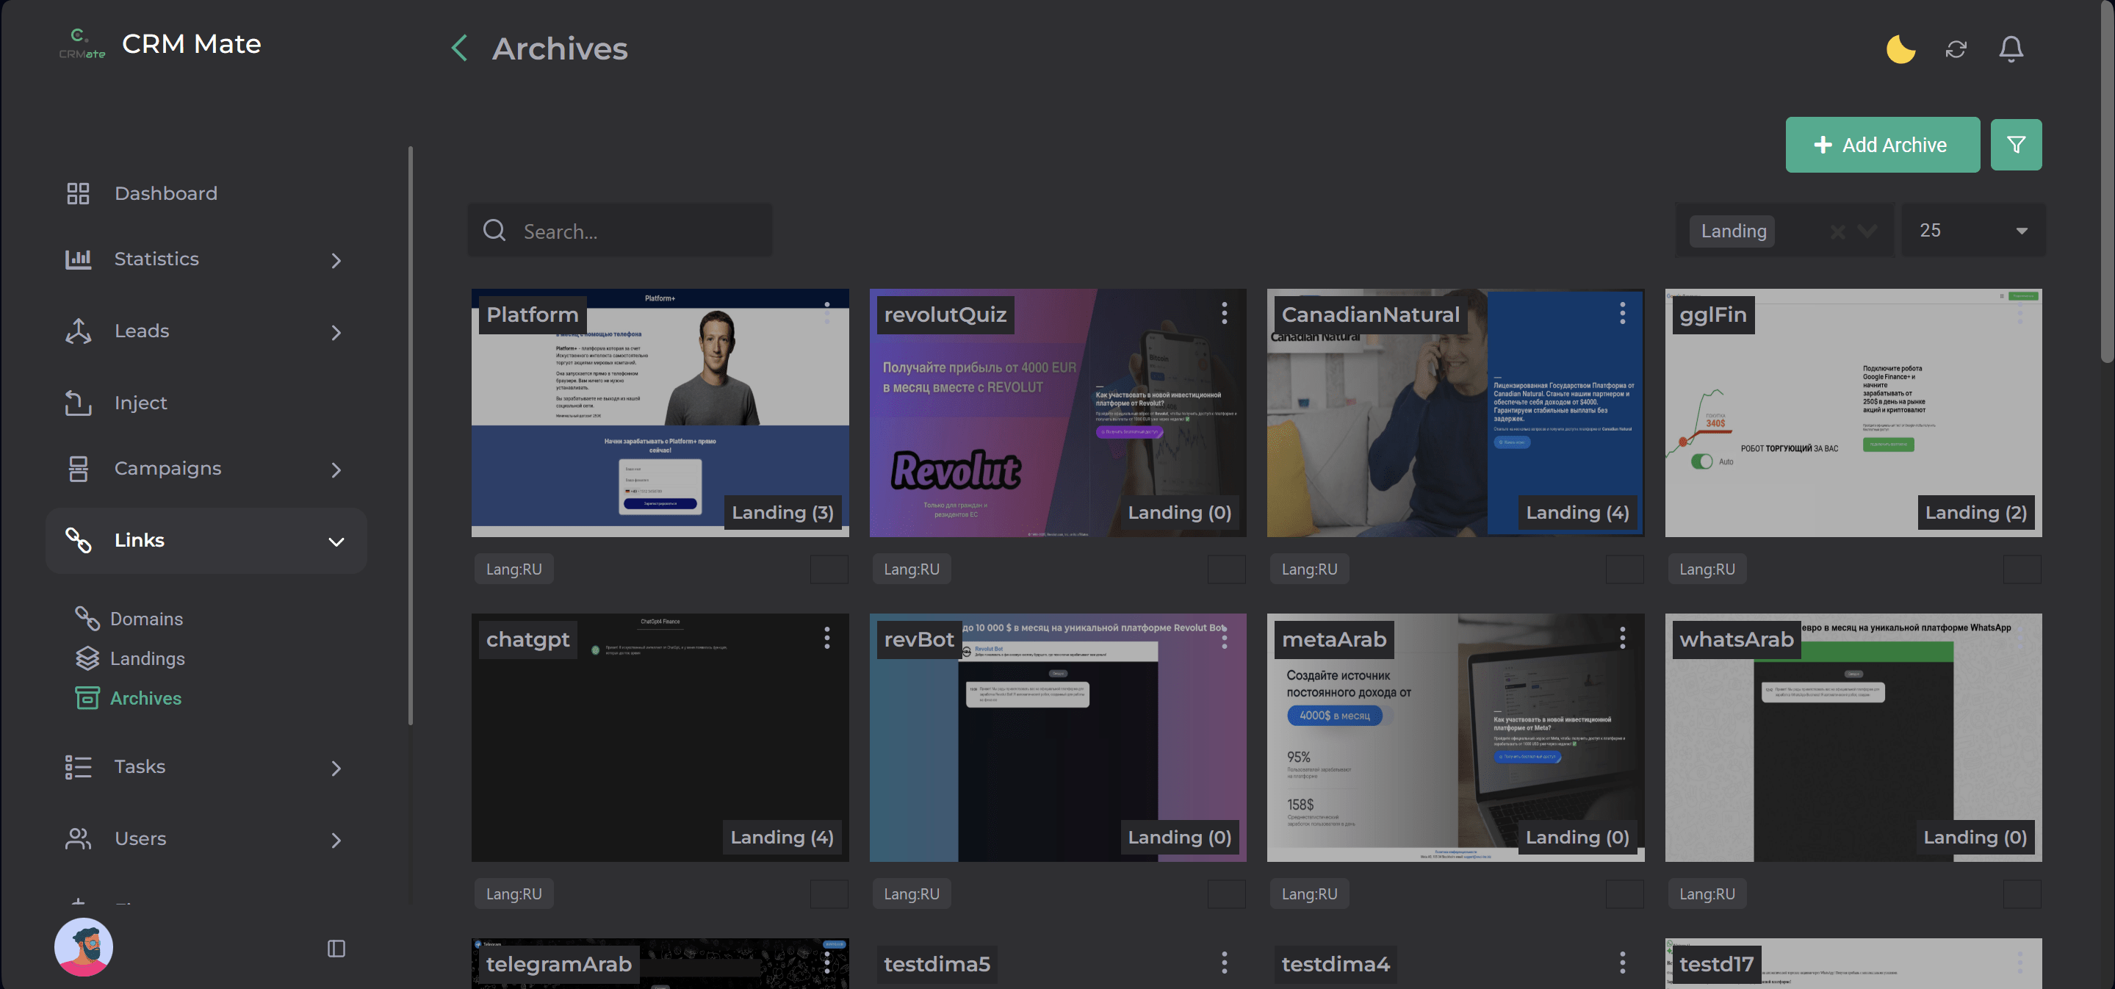
Task: Select the gglFin archive checkbox
Action: 2022,569
